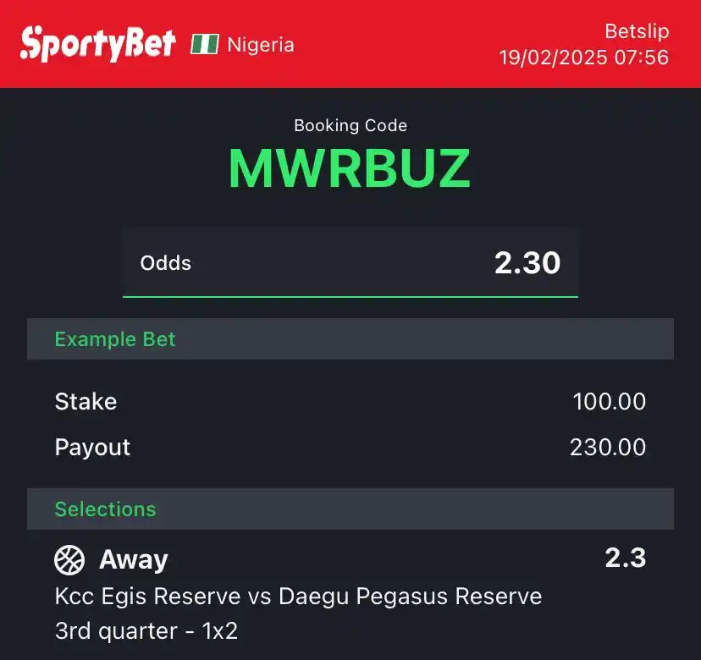This screenshot has width=701, height=660.
Task: Click the 230.00 payout amount
Action: (608, 447)
